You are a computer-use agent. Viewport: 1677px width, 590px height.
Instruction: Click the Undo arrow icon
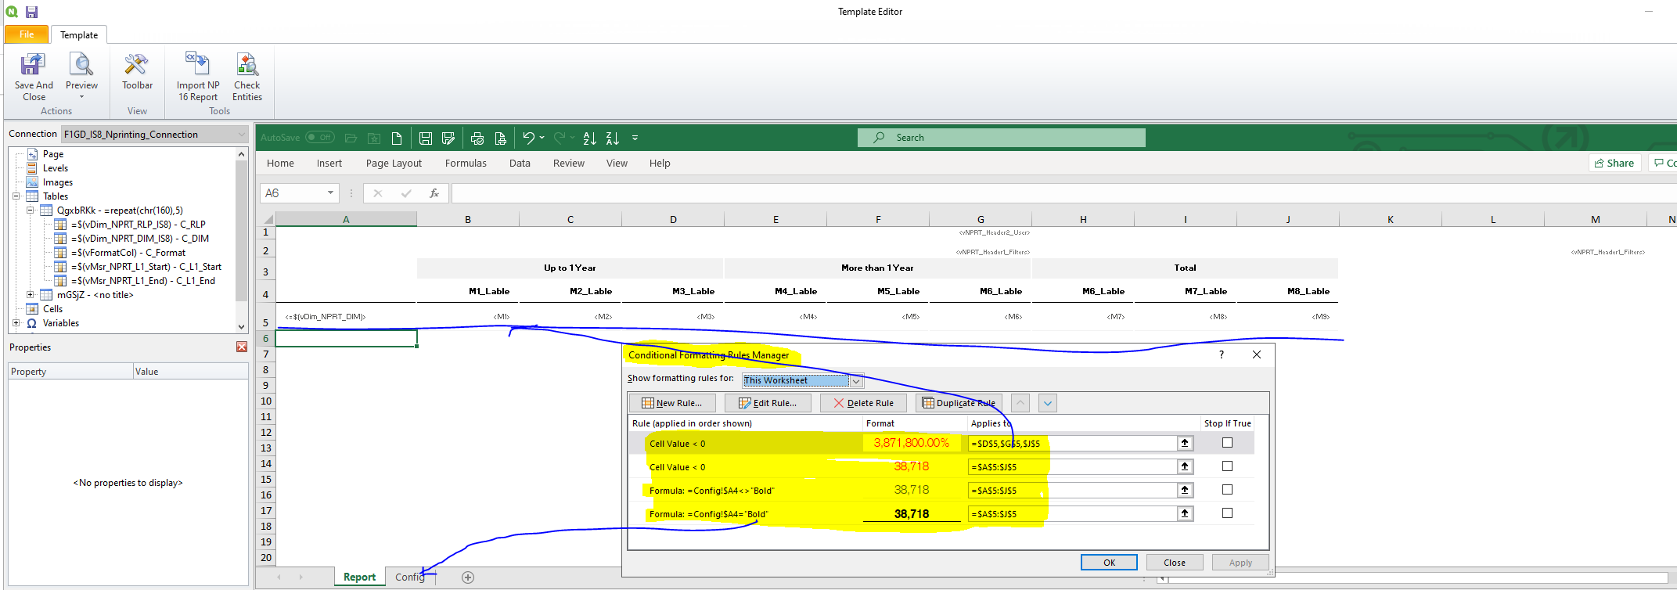[528, 139]
